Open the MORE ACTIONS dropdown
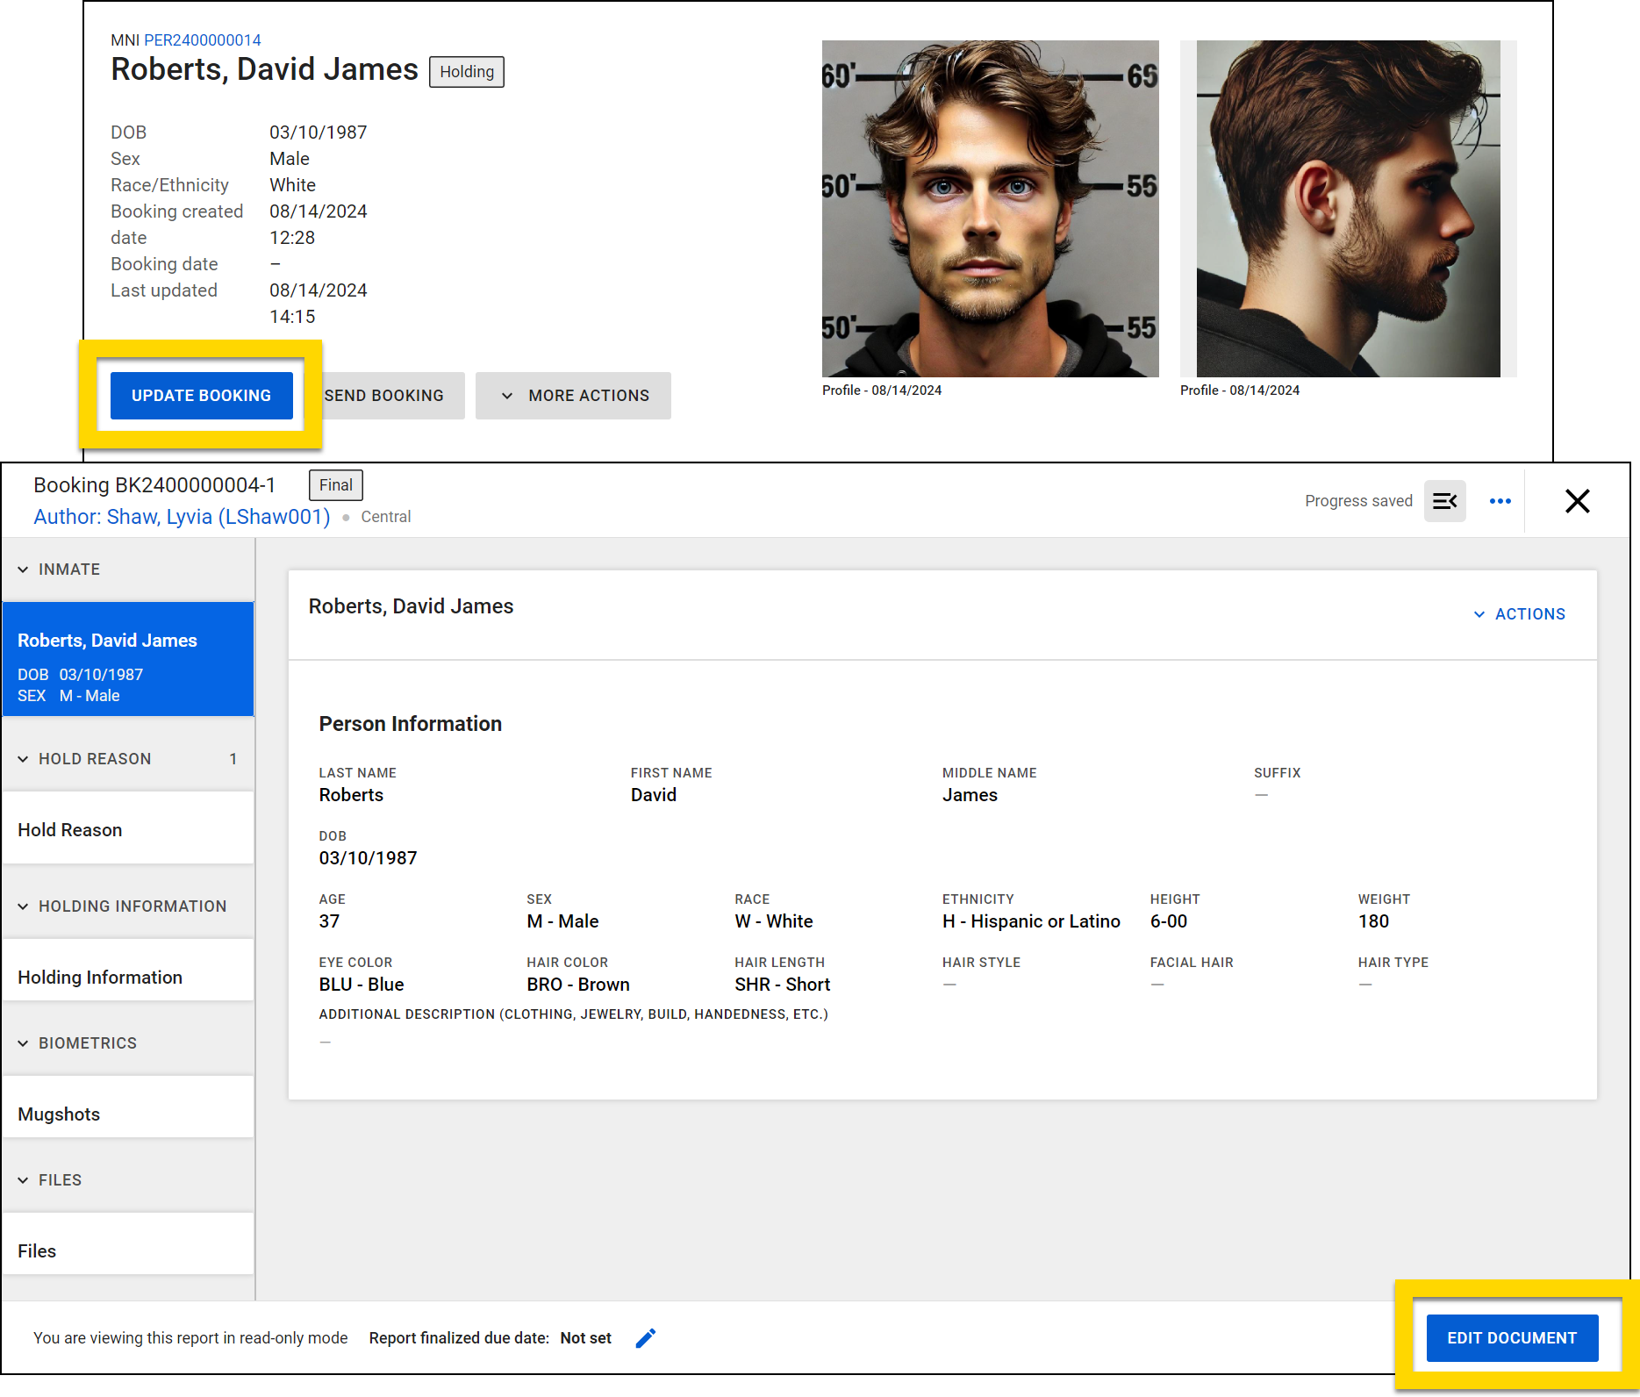Viewport: 1640px width, 1397px height. 574,396
